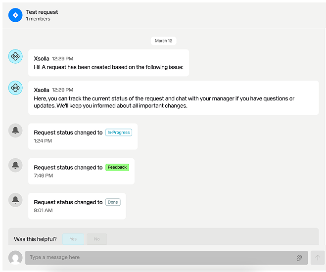Click the Done status badge
326x272 pixels.
[x=113, y=202]
